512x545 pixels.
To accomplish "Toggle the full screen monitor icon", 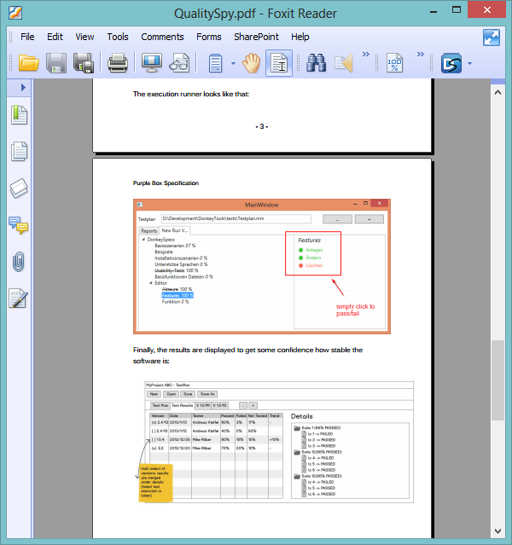I will click(x=152, y=63).
